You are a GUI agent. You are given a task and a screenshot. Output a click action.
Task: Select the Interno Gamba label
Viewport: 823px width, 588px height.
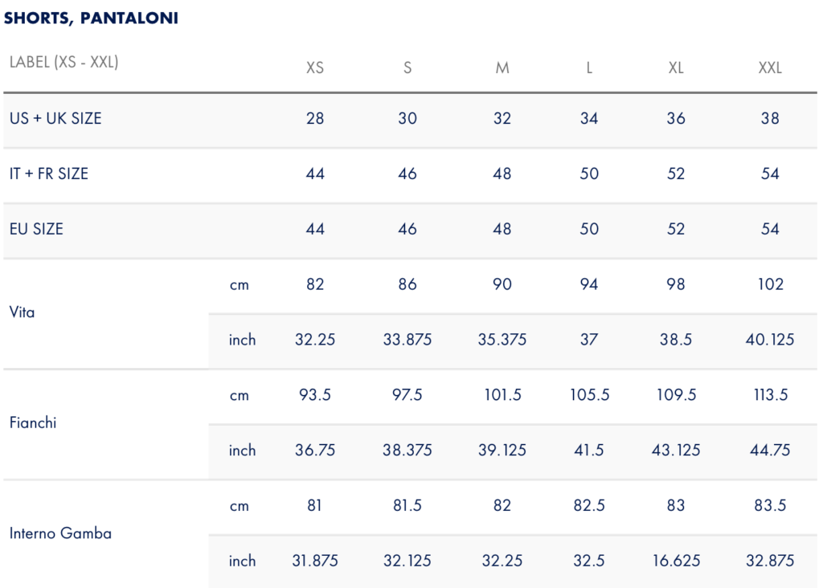[60, 533]
